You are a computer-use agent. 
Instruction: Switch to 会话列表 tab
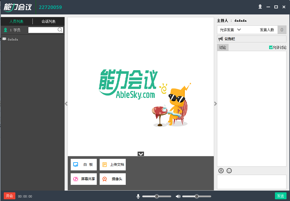coord(48,21)
